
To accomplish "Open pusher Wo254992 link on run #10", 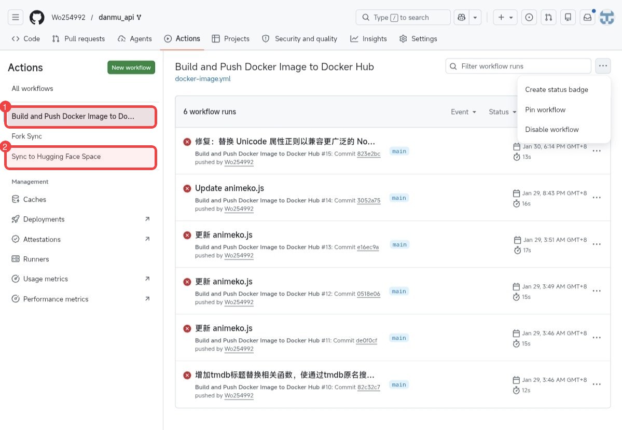I will coord(239,395).
